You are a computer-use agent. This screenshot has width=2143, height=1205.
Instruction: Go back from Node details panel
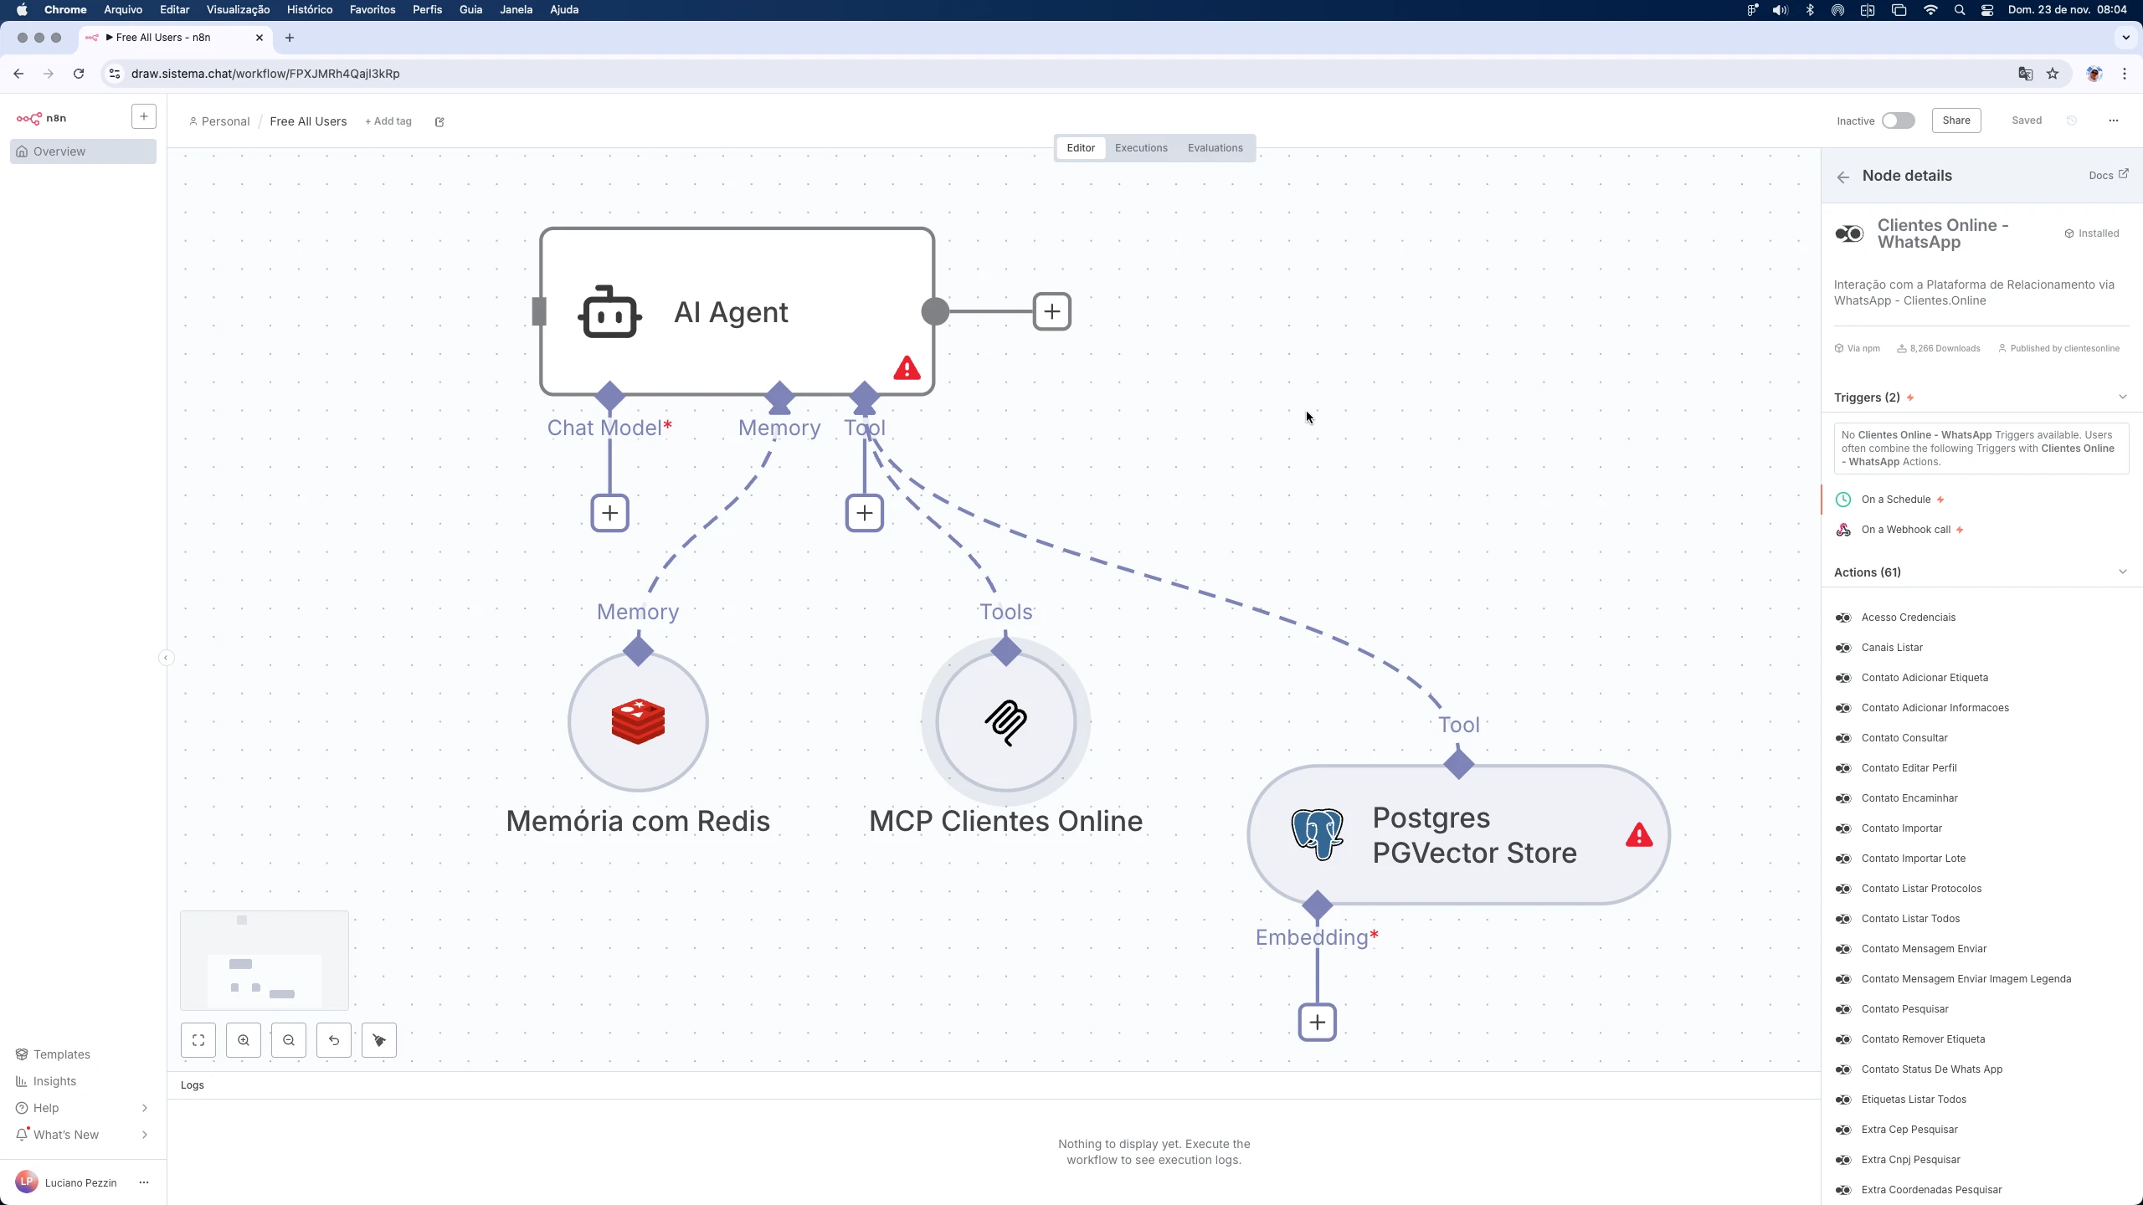coord(1842,177)
